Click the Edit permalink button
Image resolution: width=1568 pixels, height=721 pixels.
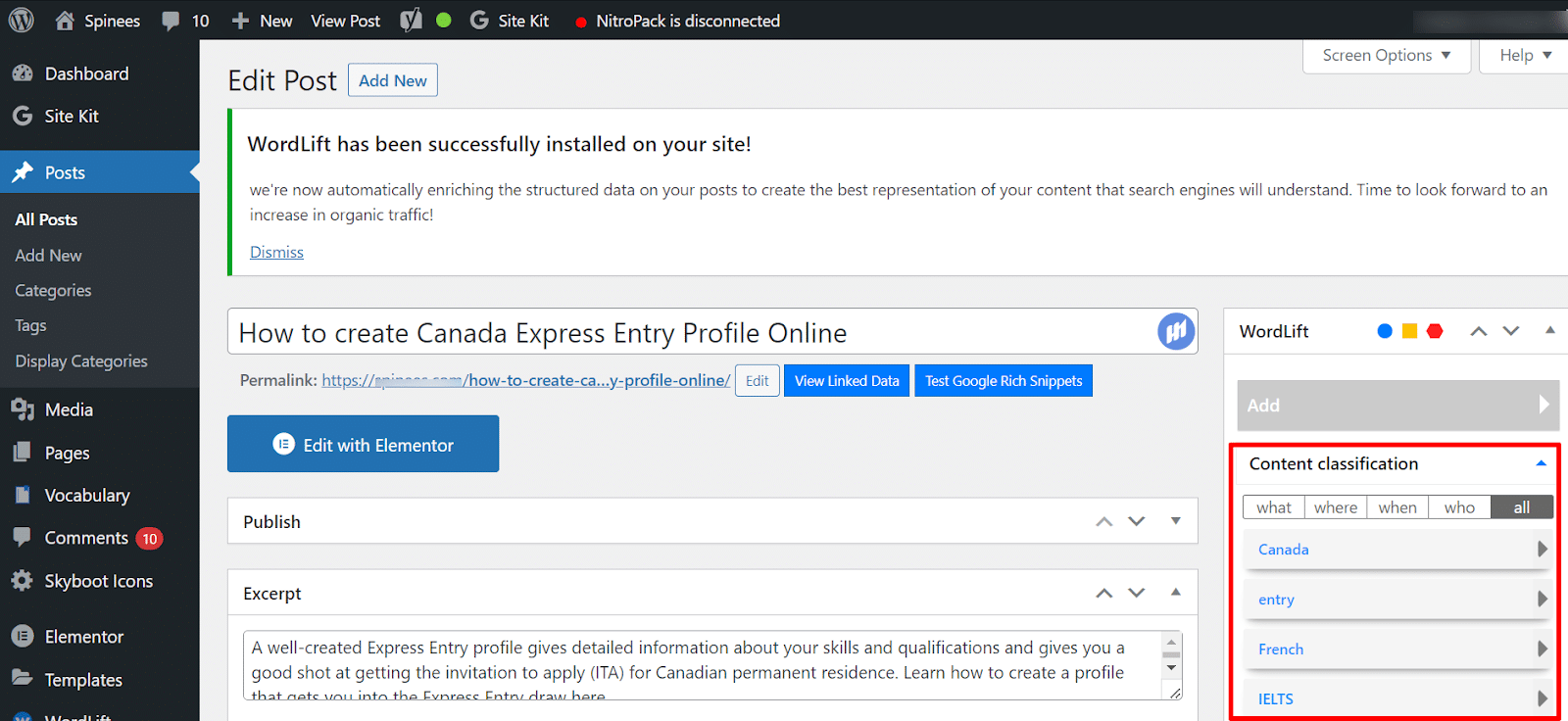(758, 381)
